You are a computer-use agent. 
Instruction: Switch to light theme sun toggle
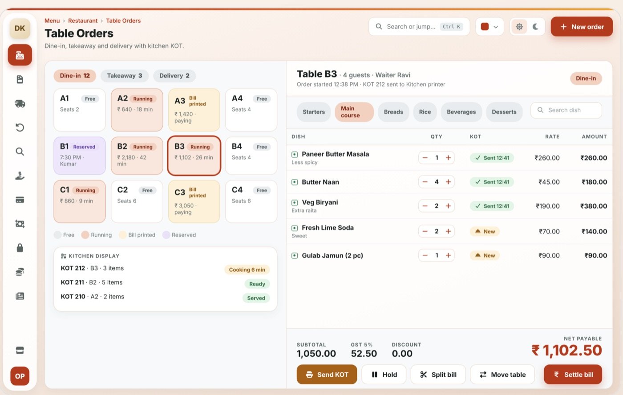(x=519, y=27)
